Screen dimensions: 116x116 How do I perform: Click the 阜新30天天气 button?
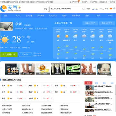[107, 23]
